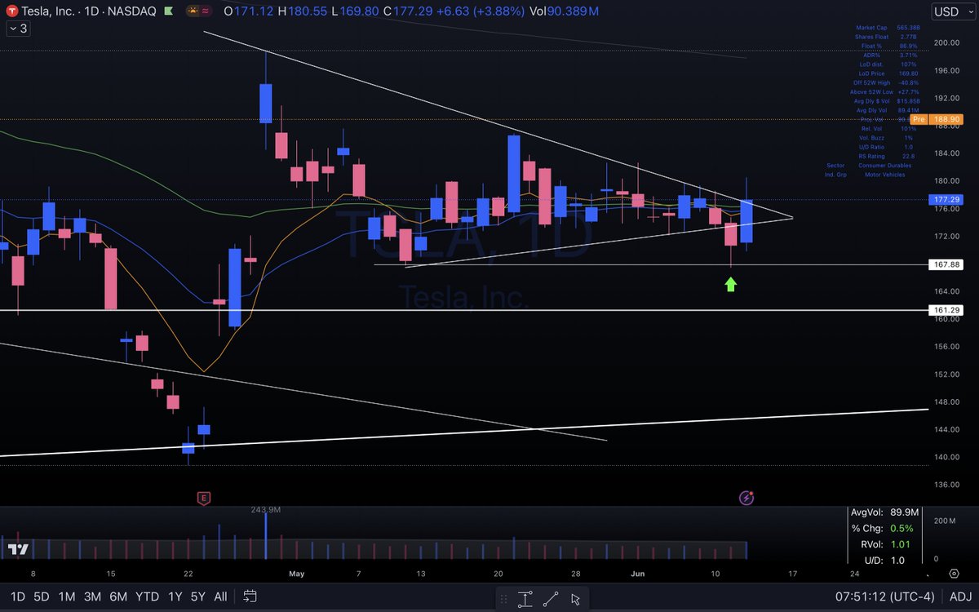
Task: Click the Tesla logo icon in chart legend
Action: click(x=11, y=11)
